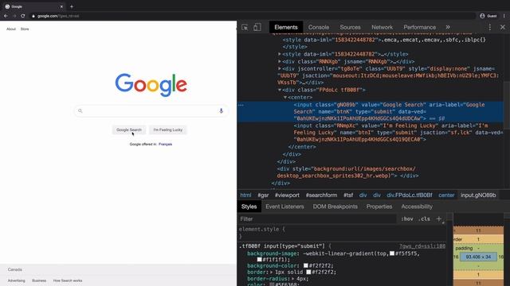Add a new style rule with plus icon
Viewport: 510px width, 286px height.
(x=438, y=219)
